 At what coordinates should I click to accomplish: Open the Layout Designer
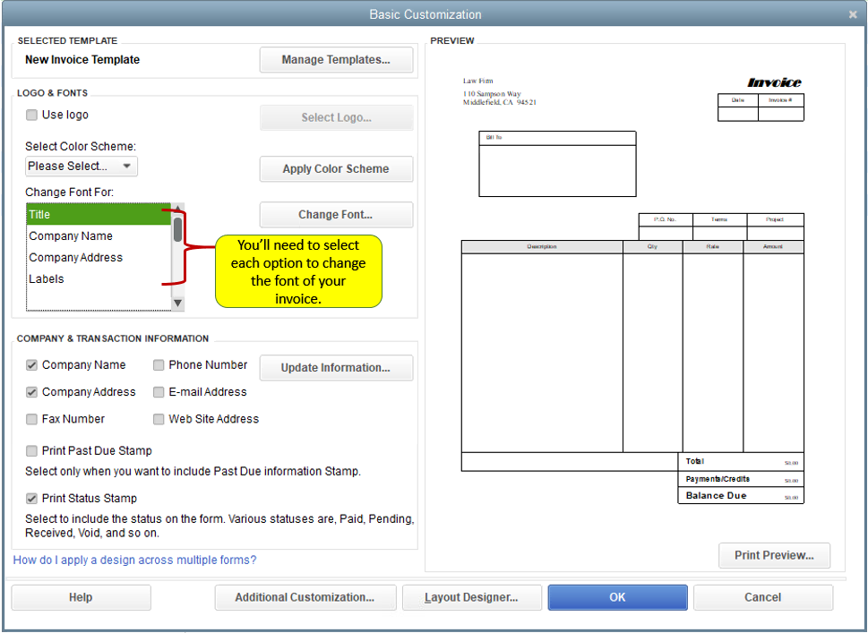472,597
